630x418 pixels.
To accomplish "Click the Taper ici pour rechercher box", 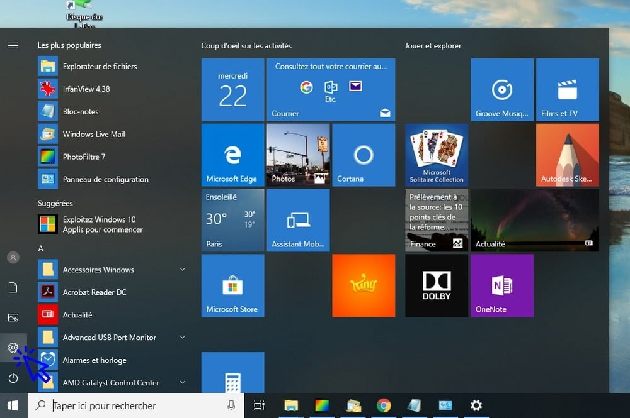I will [136, 405].
